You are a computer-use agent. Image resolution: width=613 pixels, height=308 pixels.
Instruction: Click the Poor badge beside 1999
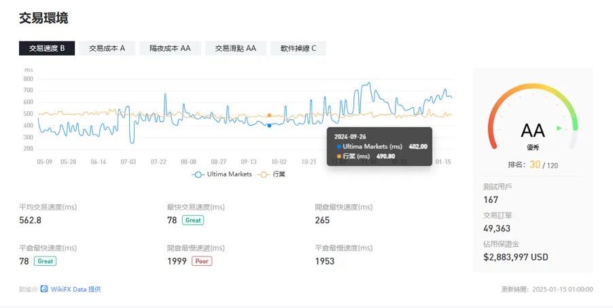pos(202,261)
